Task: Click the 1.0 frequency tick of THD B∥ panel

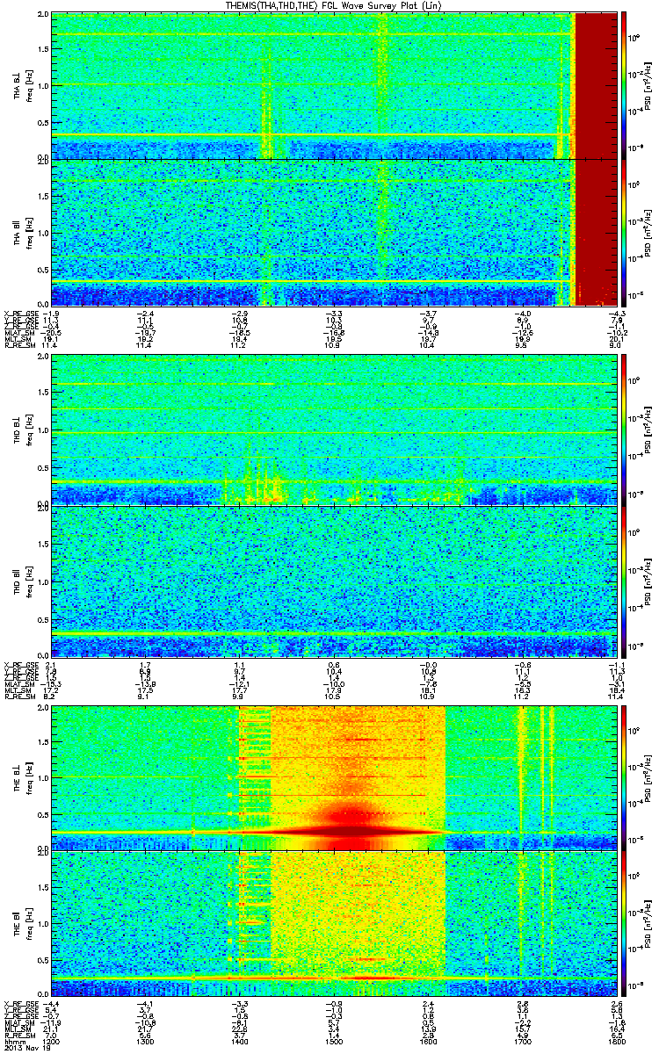Action: tap(43, 581)
